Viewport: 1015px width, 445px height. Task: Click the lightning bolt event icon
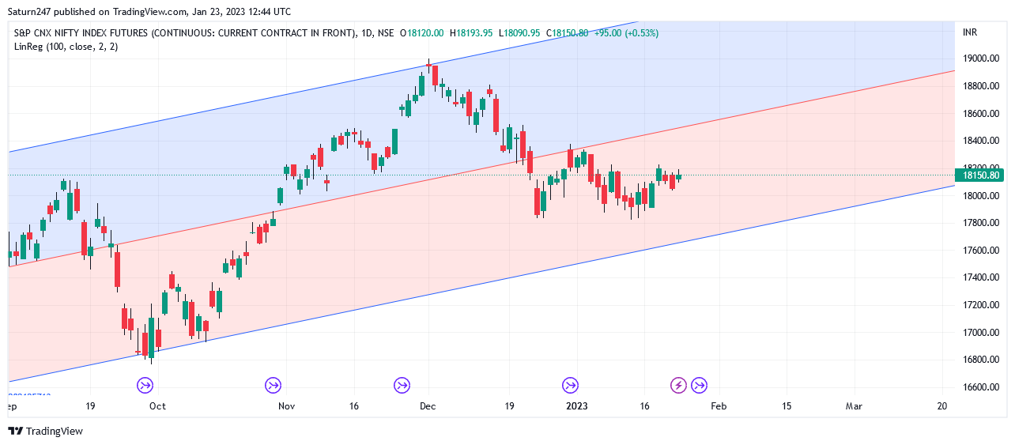click(x=679, y=386)
